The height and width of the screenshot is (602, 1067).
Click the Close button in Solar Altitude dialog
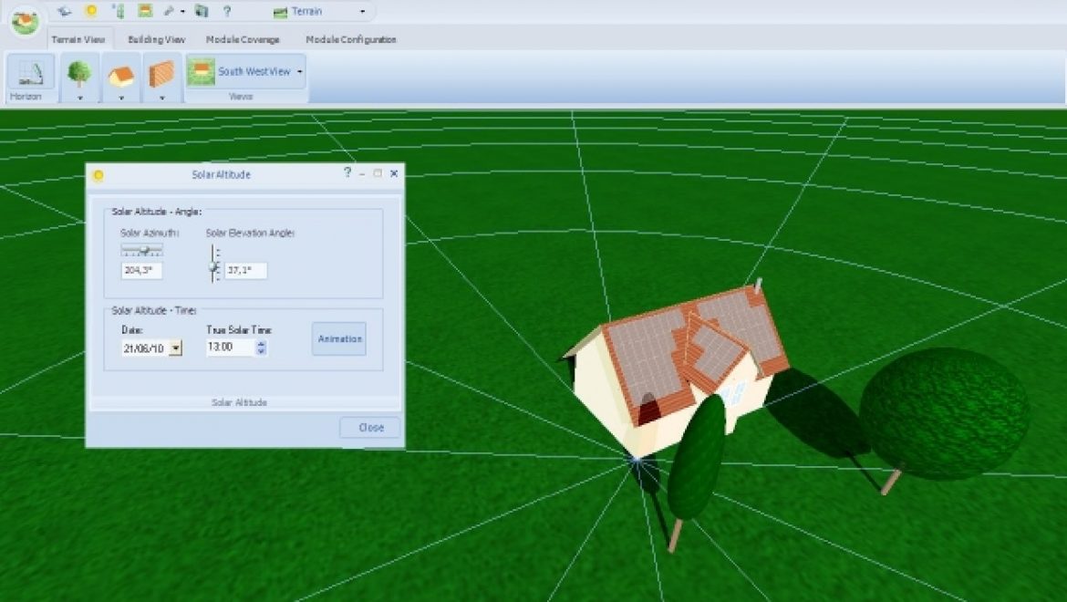(371, 427)
